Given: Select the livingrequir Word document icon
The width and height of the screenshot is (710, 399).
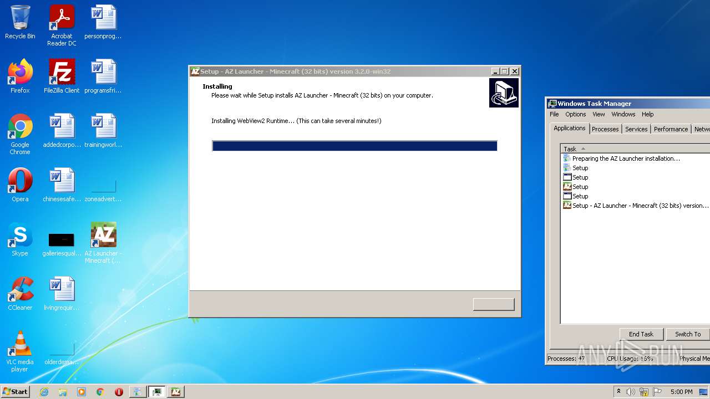Looking at the screenshot, I should (62, 294).
